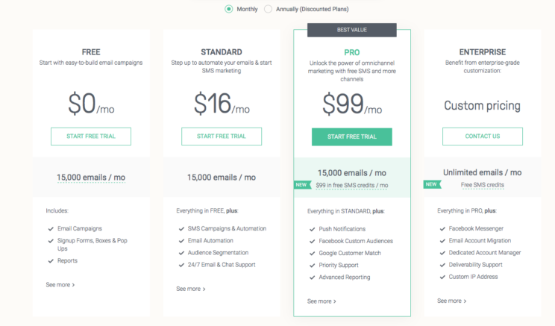
Task: Expand See more under PRO plan
Action: (x=322, y=301)
